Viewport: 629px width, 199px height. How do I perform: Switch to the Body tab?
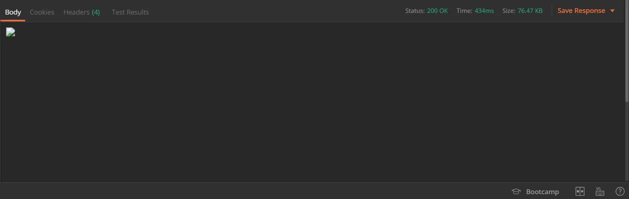pos(13,11)
